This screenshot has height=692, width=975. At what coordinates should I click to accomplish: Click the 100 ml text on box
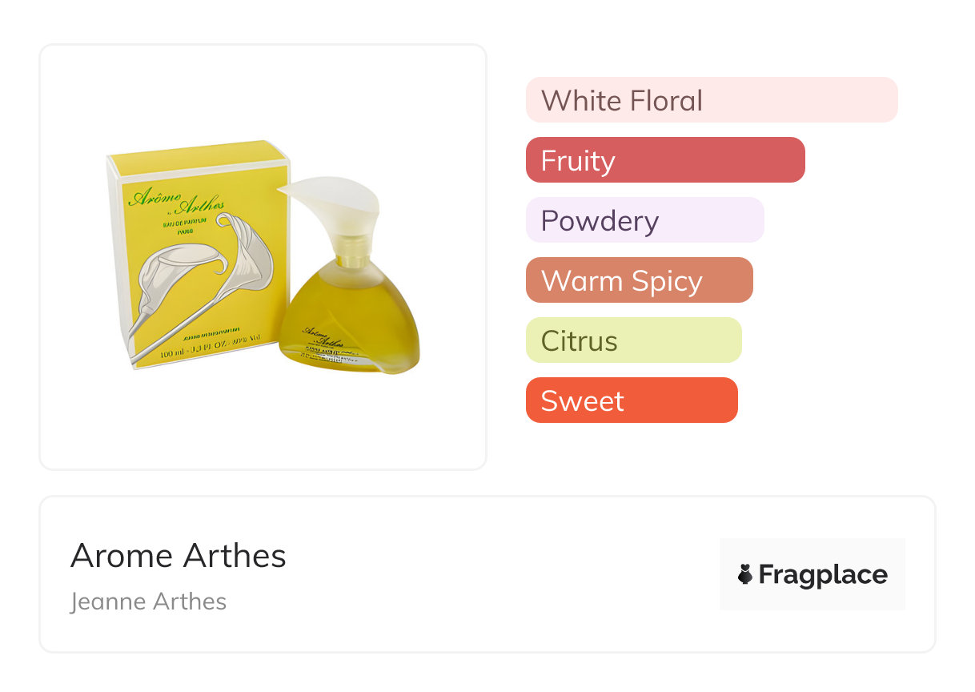click(x=173, y=353)
